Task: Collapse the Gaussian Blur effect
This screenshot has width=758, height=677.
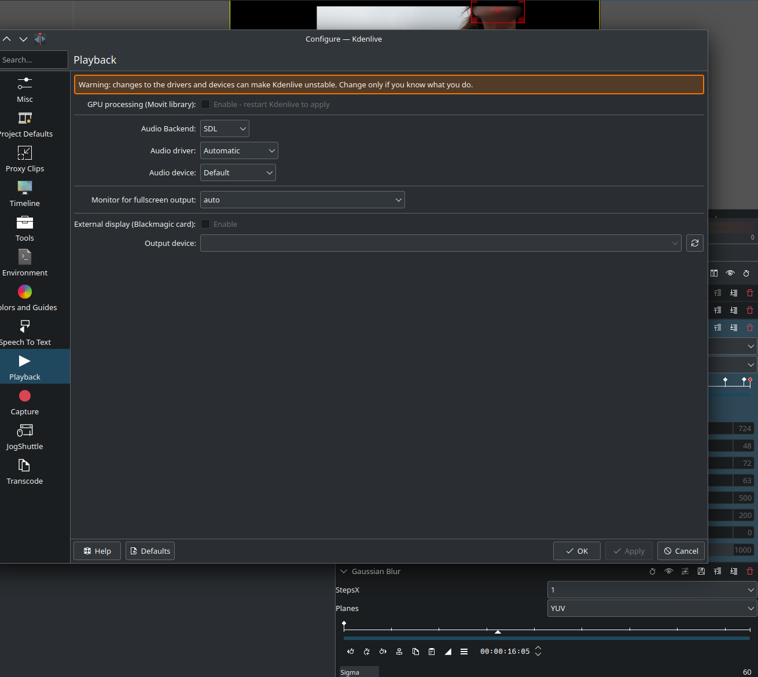Action: tap(344, 571)
